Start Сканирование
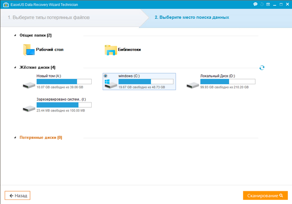 tap(266, 195)
